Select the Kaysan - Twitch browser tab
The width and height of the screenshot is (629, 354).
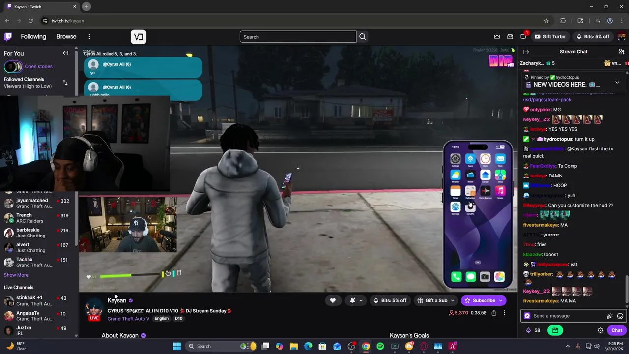click(42, 6)
